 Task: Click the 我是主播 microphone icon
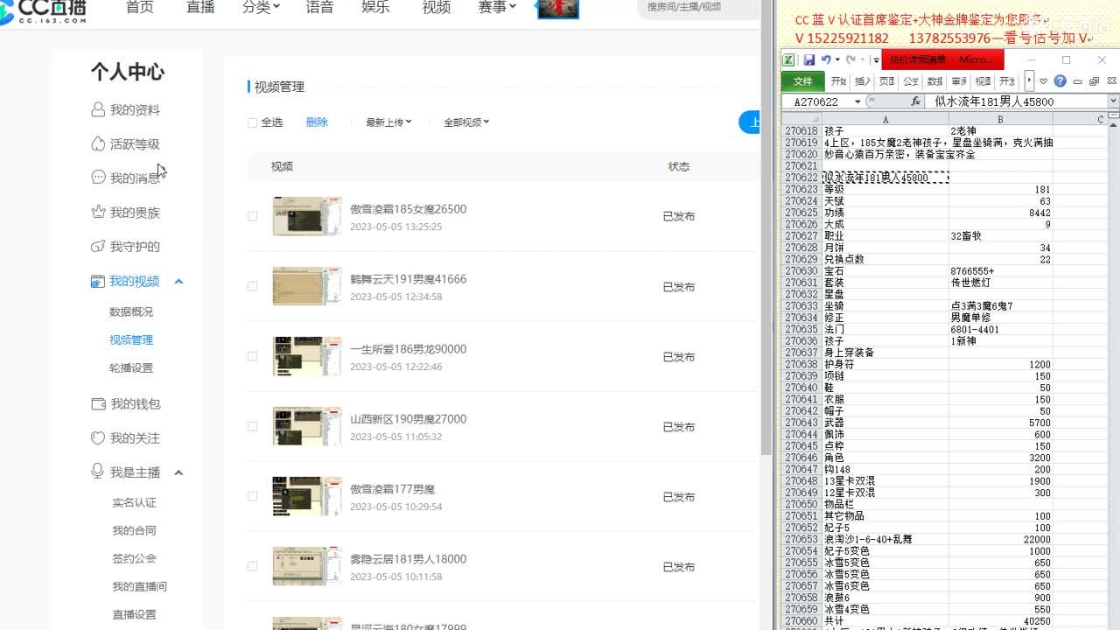point(99,472)
